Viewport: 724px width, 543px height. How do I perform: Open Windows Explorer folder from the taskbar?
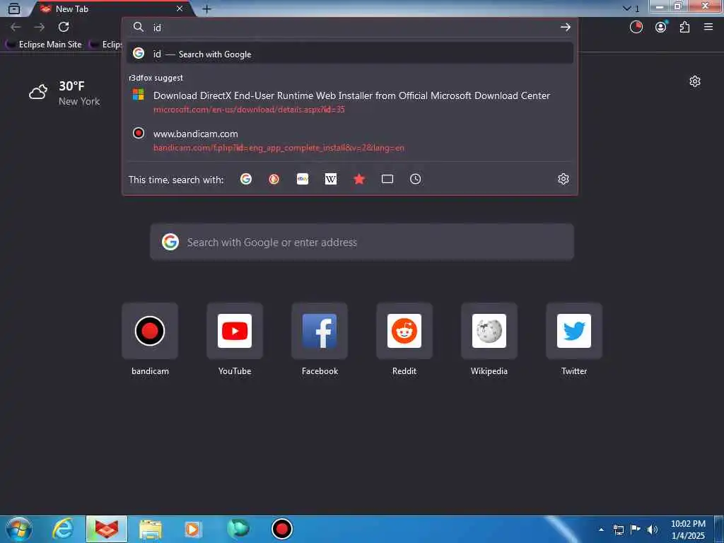click(151, 529)
